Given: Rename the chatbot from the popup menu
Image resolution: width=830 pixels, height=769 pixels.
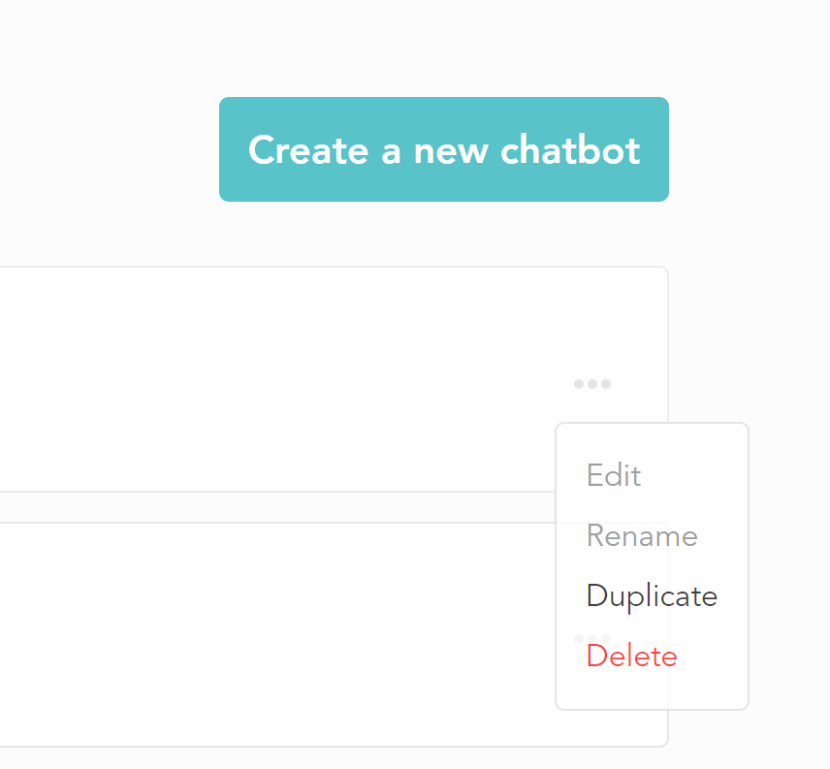Looking at the screenshot, I should pyautogui.click(x=642, y=535).
